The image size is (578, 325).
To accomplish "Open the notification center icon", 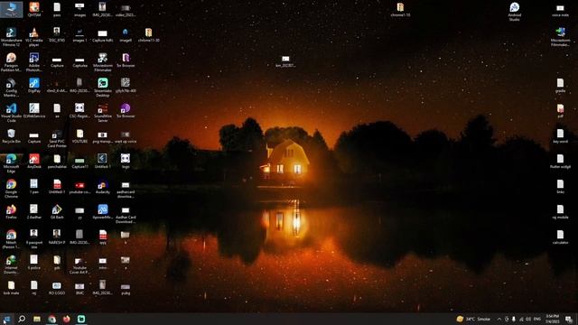I will click(569, 319).
